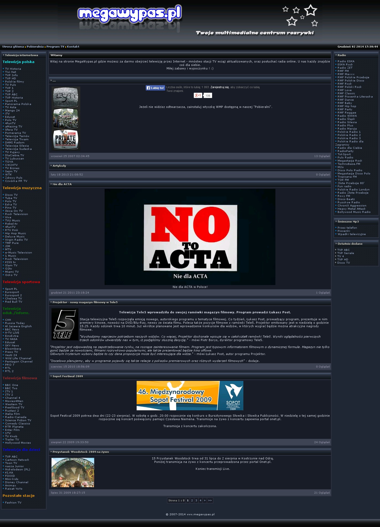Go to page 4 in pagination
Screen dimensions: 380x527
pos(200,500)
